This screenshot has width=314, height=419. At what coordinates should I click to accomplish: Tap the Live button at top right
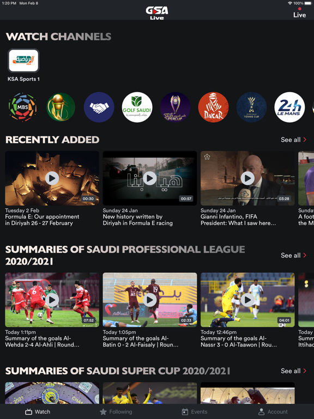coord(300,13)
